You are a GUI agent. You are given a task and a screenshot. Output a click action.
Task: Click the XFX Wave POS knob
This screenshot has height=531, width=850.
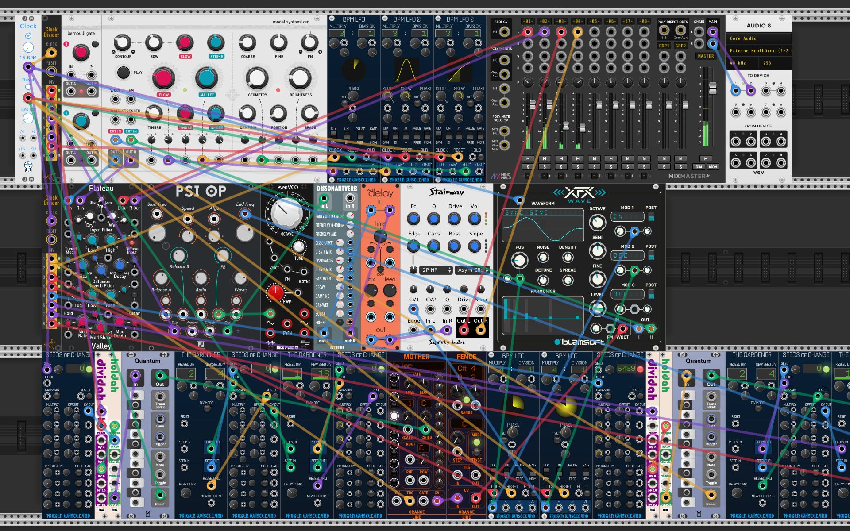point(519,260)
